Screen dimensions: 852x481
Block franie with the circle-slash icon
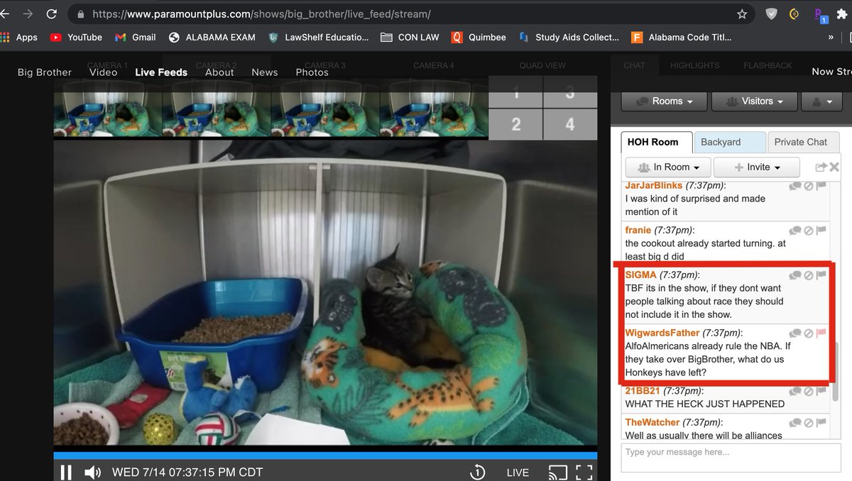click(x=808, y=231)
